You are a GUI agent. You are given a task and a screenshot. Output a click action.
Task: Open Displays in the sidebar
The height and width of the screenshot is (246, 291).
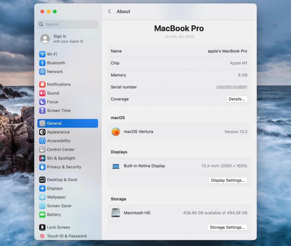68,189
